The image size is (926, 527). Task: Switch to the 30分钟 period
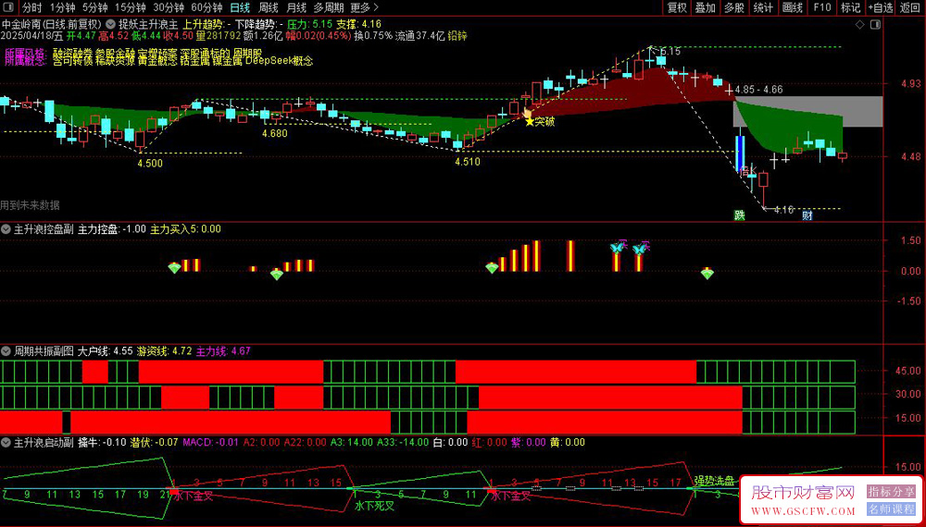click(169, 7)
